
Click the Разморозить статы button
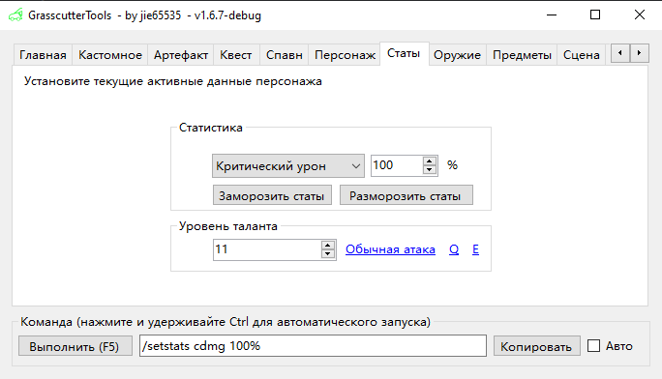coord(406,195)
